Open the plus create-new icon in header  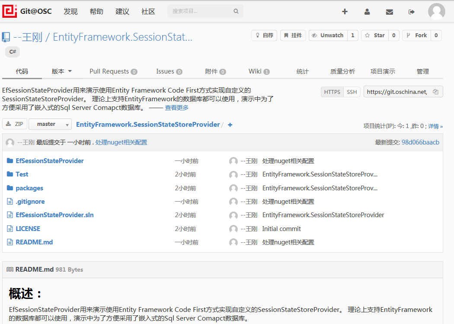(345, 12)
